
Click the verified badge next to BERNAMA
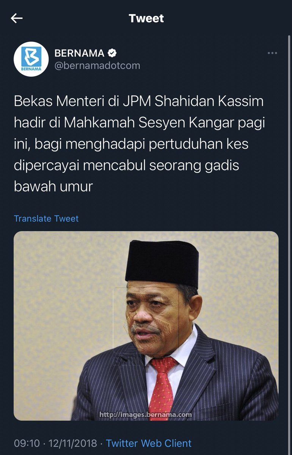click(x=112, y=53)
